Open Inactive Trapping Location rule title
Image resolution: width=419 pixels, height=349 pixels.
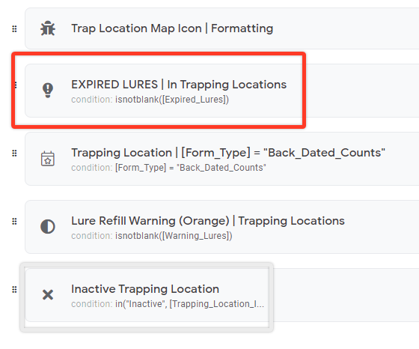[x=145, y=289]
